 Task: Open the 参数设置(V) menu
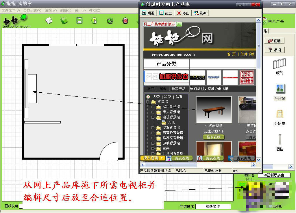32,10
